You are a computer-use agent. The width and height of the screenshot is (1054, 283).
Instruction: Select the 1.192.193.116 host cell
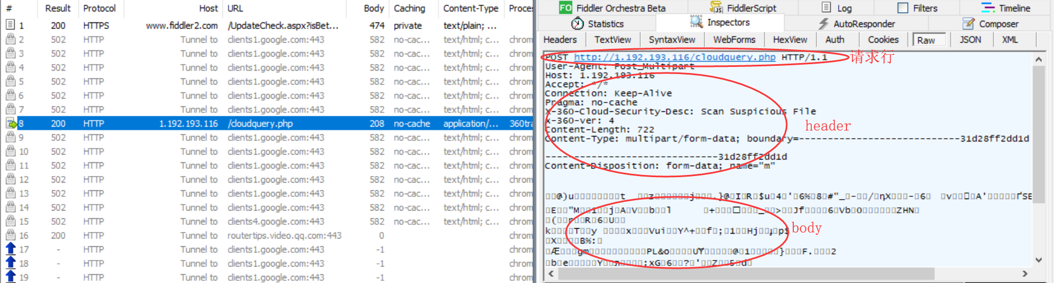coord(188,123)
